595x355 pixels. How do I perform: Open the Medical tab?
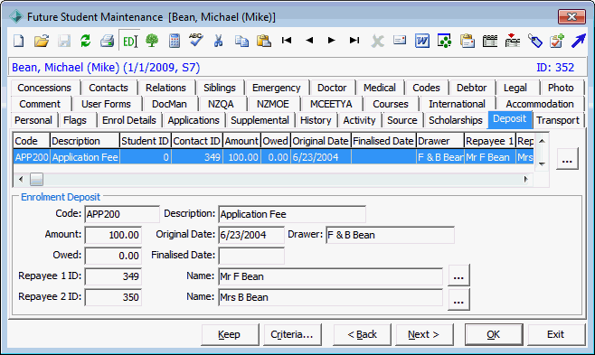(x=380, y=88)
